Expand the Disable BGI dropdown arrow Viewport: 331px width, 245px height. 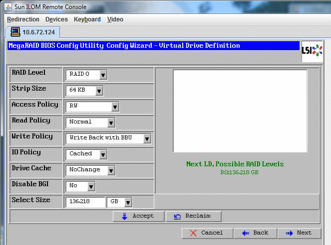click(91, 186)
